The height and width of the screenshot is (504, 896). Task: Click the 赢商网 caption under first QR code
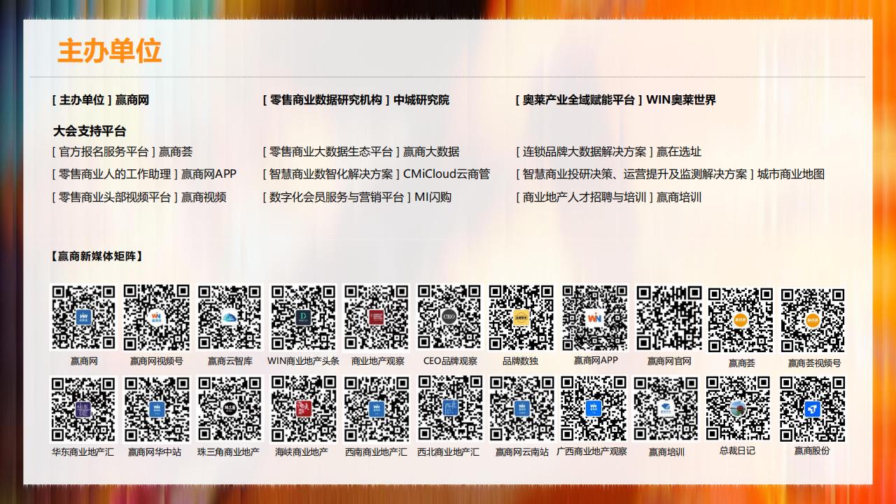(x=84, y=361)
